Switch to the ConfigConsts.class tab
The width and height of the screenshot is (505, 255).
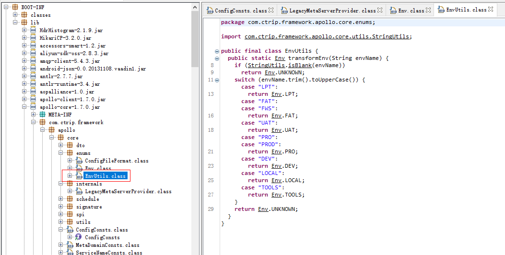coord(241,11)
